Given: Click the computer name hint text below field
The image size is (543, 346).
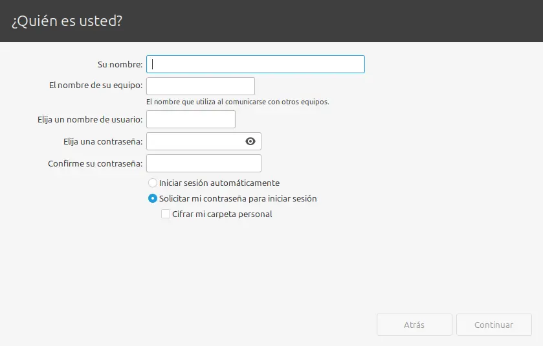Looking at the screenshot, I should [238, 102].
